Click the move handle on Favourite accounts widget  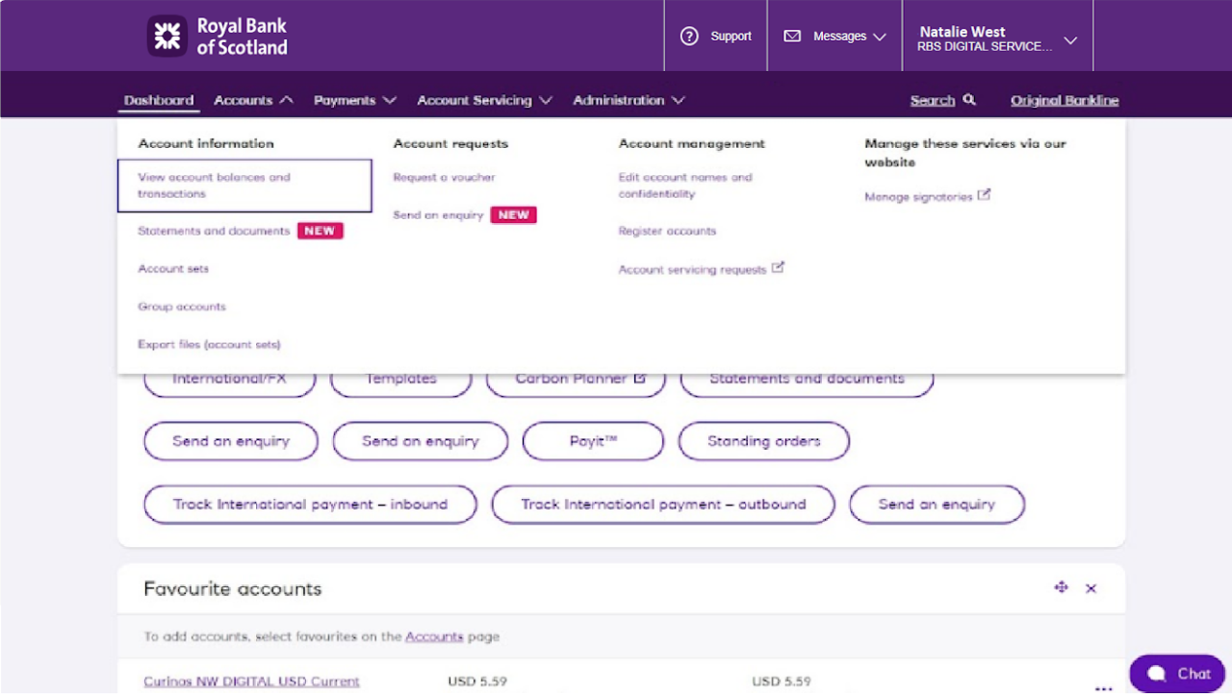1061,587
